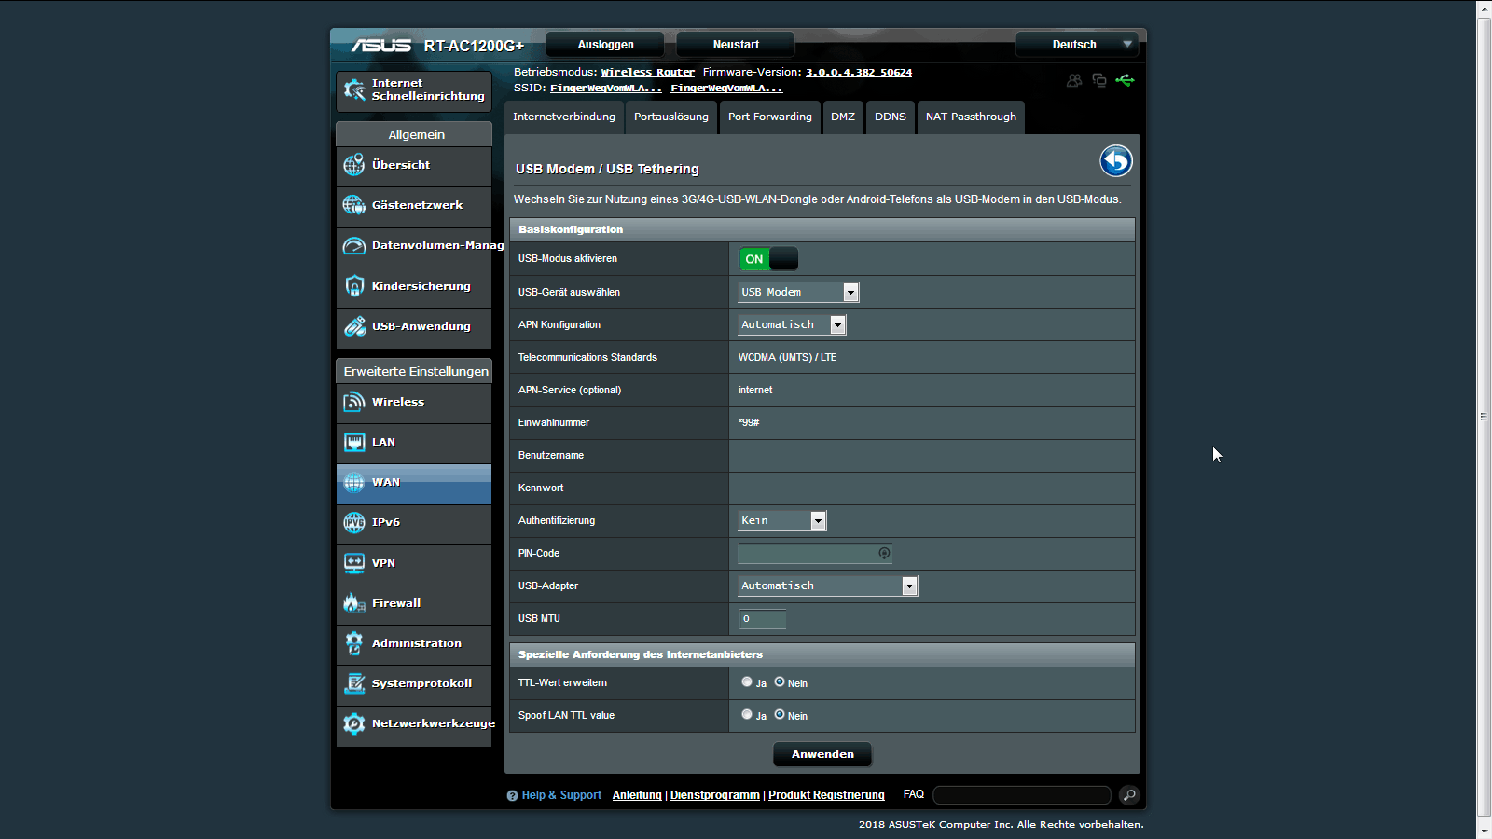Click the PIN-Code input field
The height and width of the screenshot is (839, 1492).
pyautogui.click(x=815, y=554)
